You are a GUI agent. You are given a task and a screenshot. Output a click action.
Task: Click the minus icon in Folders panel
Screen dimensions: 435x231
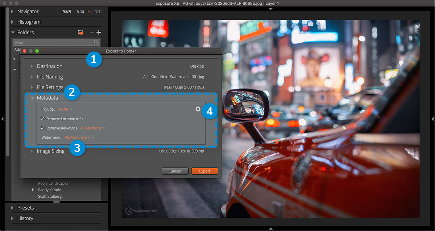pos(92,33)
